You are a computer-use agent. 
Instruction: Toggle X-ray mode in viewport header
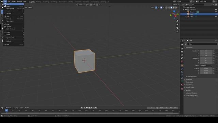167,8
